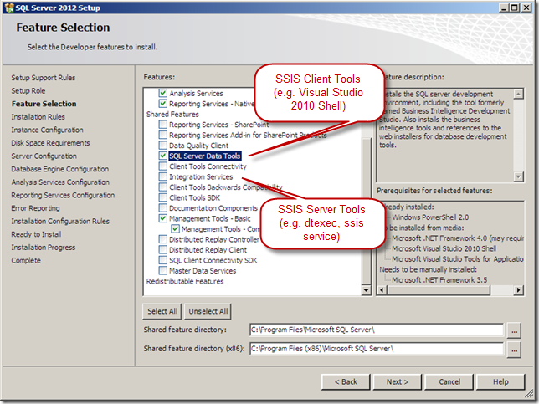Viewport: 539px width, 404px height.
Task: Maximize the SQL Server 2012 Setup window
Action: (514, 8)
